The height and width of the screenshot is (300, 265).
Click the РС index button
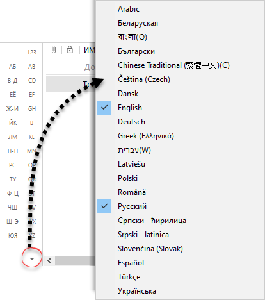[12, 165]
